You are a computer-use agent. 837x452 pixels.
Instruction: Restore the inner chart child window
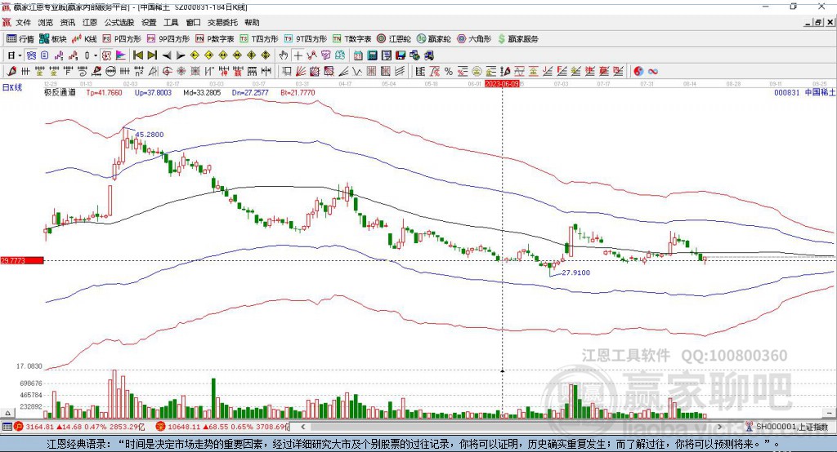(x=817, y=22)
